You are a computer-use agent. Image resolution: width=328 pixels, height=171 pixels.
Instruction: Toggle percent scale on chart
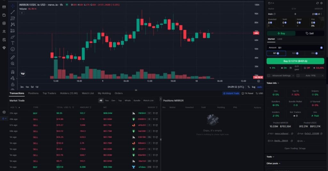coord(249,87)
